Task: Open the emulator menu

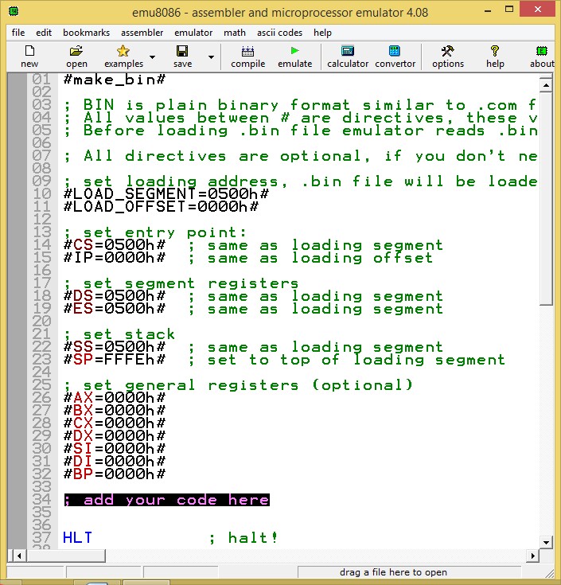Action: tap(193, 33)
